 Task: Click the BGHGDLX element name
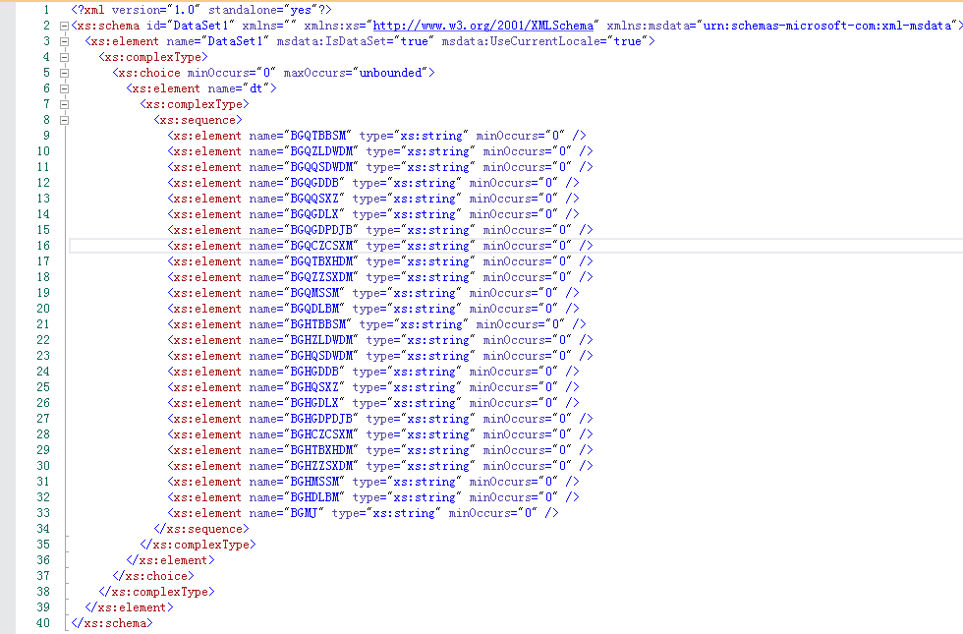point(314,403)
